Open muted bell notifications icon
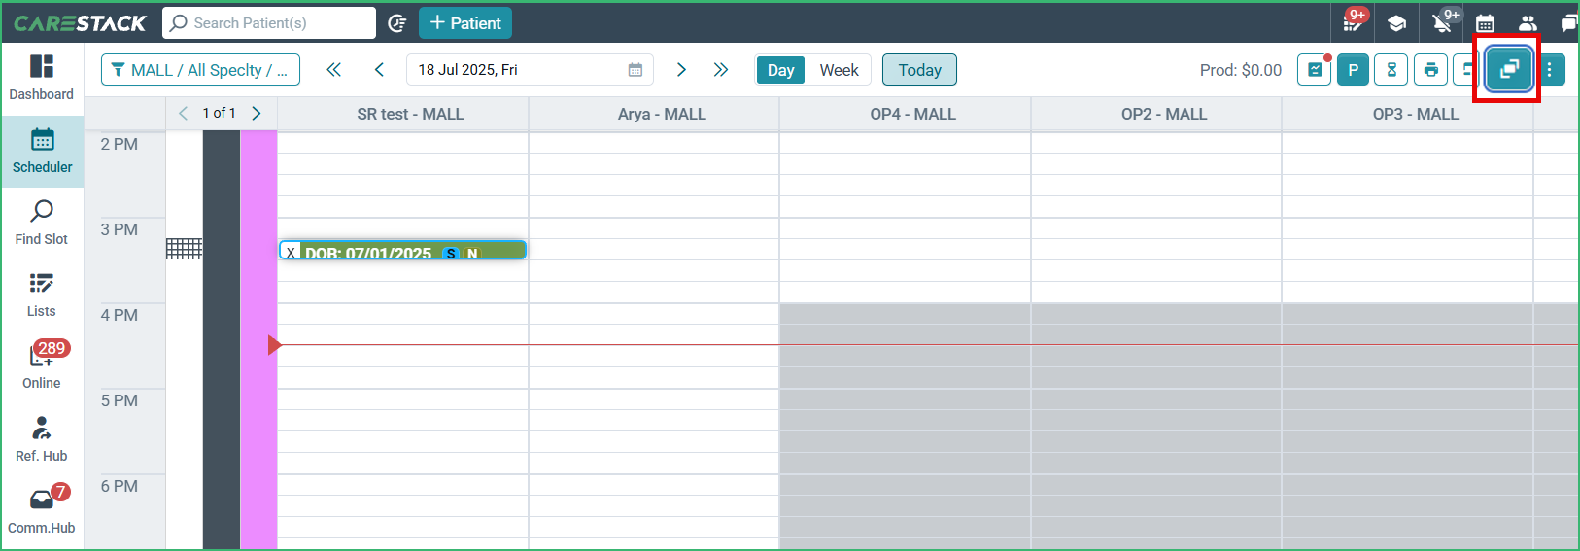The image size is (1580, 551). [x=1443, y=21]
